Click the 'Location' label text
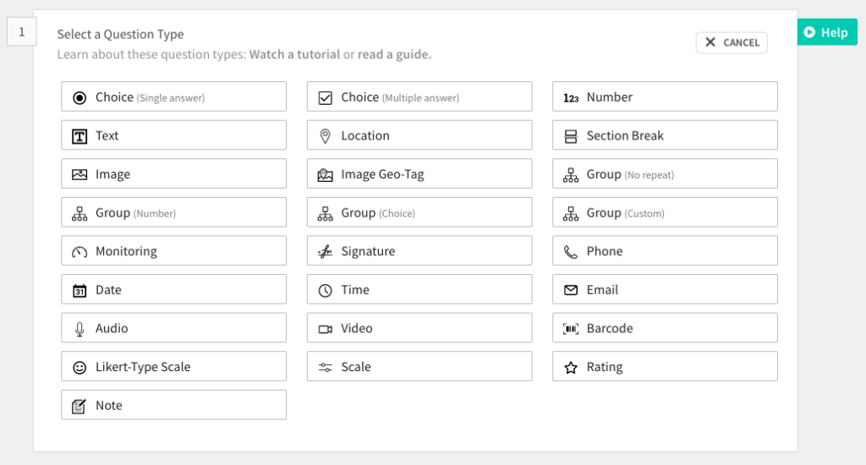 pyautogui.click(x=365, y=136)
